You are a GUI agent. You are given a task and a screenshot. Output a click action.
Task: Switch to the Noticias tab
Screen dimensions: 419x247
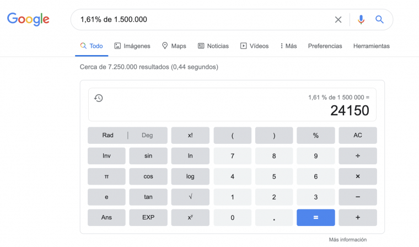(x=213, y=46)
